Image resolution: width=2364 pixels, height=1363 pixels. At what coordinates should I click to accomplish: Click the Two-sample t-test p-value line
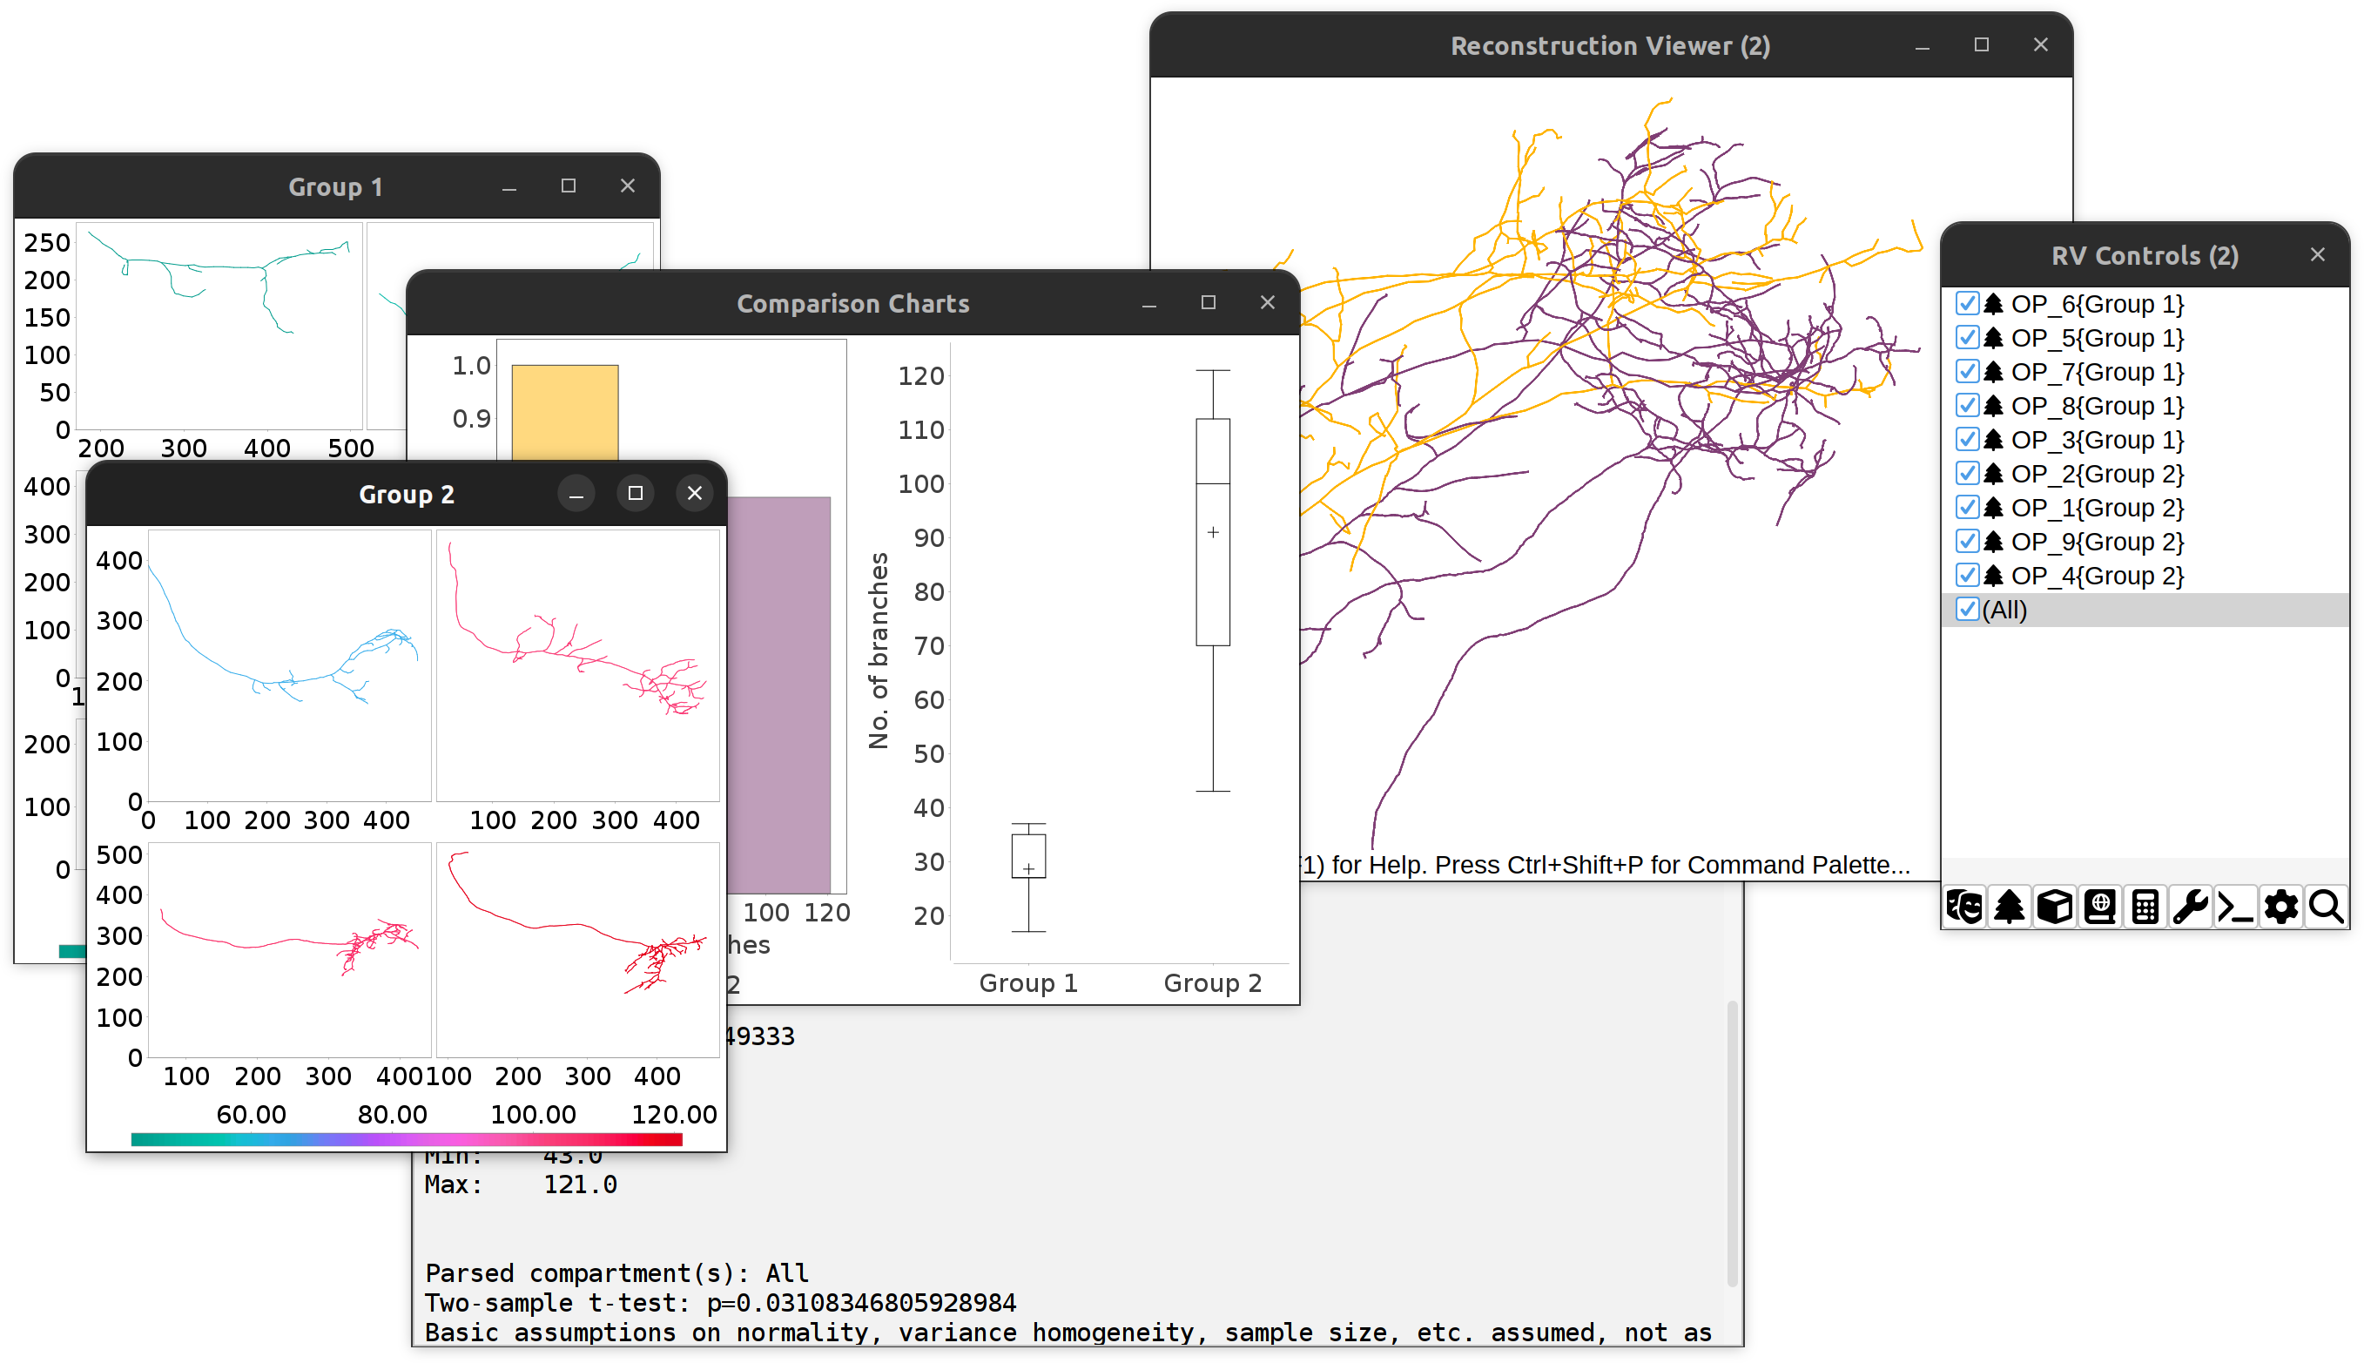point(720,1303)
